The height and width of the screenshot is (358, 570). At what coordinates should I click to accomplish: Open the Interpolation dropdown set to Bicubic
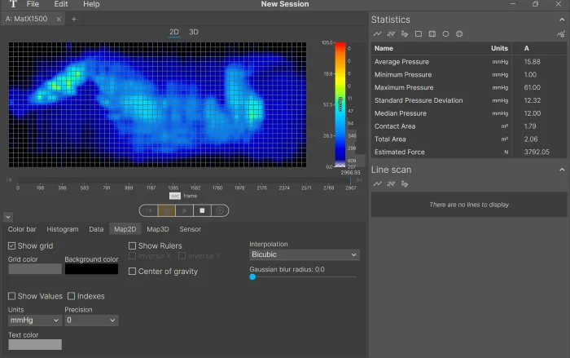tap(304, 255)
